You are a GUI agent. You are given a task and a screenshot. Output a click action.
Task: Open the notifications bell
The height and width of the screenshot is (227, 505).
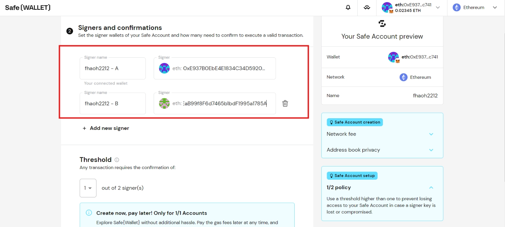(348, 7)
